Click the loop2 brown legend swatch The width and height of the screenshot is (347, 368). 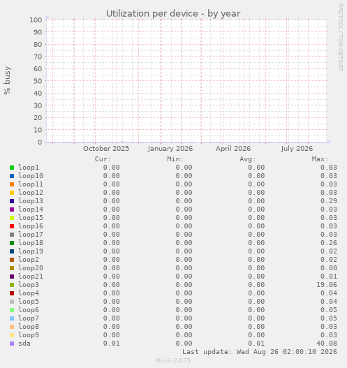12,260
